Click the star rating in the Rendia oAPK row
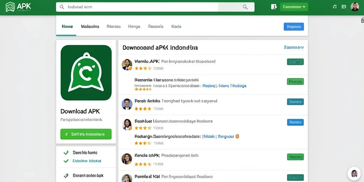 (x=143, y=164)
